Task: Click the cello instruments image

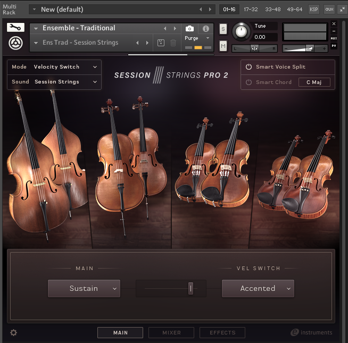Action: pyautogui.click(x=131, y=166)
